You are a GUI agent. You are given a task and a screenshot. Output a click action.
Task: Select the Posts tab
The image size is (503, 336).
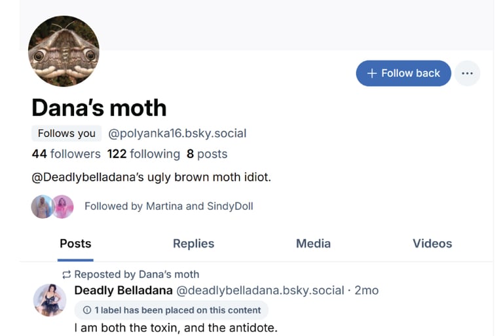pyautogui.click(x=75, y=244)
